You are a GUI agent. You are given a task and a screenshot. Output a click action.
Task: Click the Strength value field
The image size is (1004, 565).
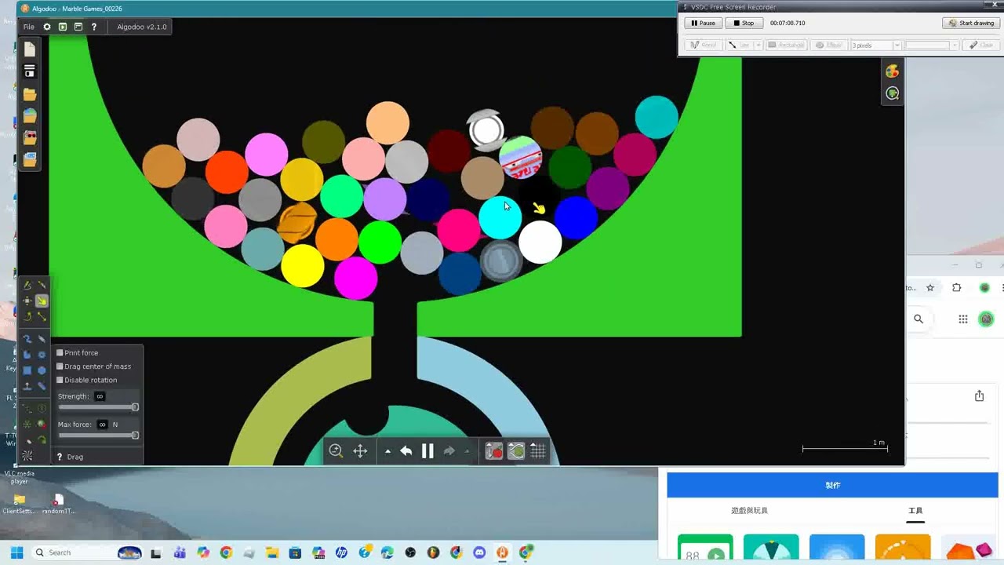100,396
